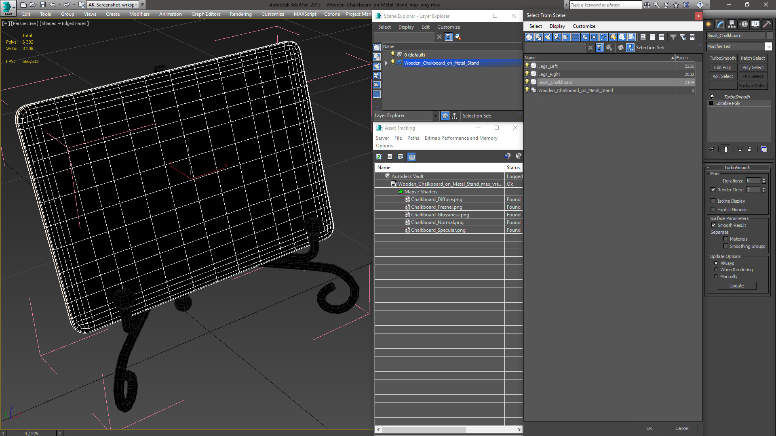The width and height of the screenshot is (776, 436).
Task: Expand Wooden_Chalkboard_on_Metal_Stand layer tree arrow
Action: pos(386,63)
